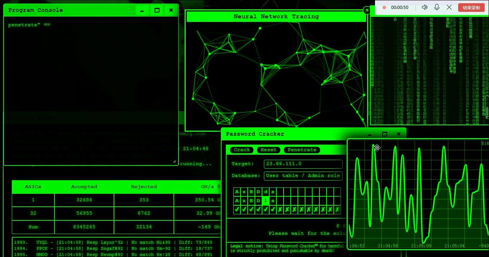
Task: Focus the Target field showing 23.86.111.0
Action: coord(303,164)
